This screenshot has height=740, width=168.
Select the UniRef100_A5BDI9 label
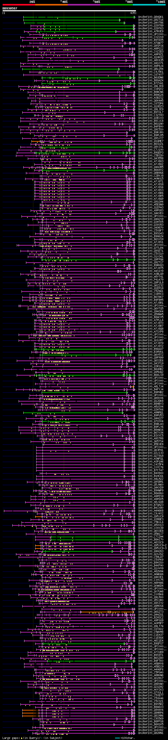point(150,666)
